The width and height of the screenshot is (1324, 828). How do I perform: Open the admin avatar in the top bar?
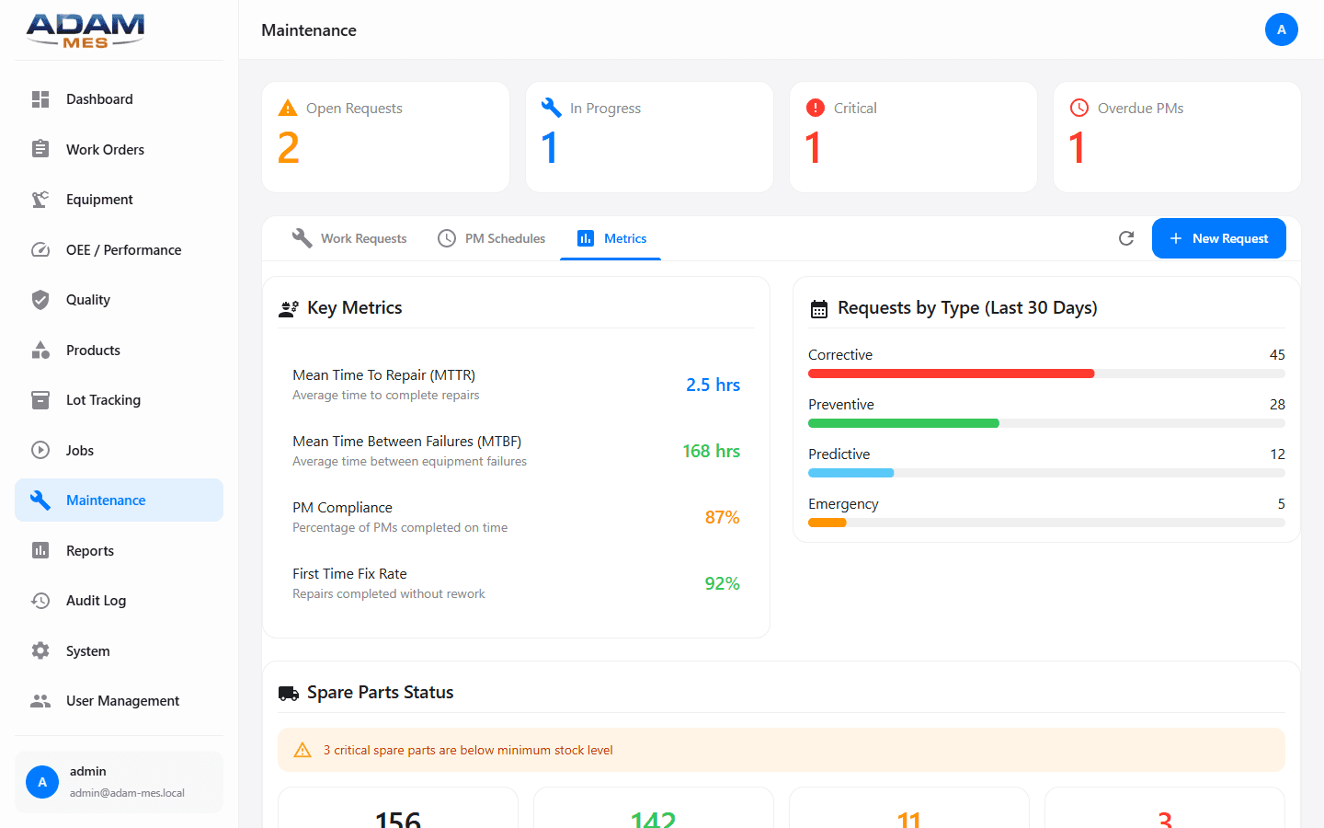click(1282, 29)
